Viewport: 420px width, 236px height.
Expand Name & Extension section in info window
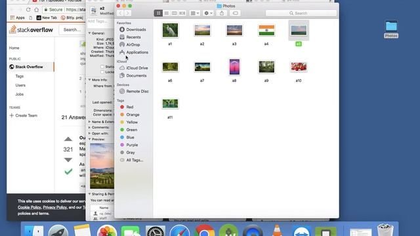tap(89, 122)
